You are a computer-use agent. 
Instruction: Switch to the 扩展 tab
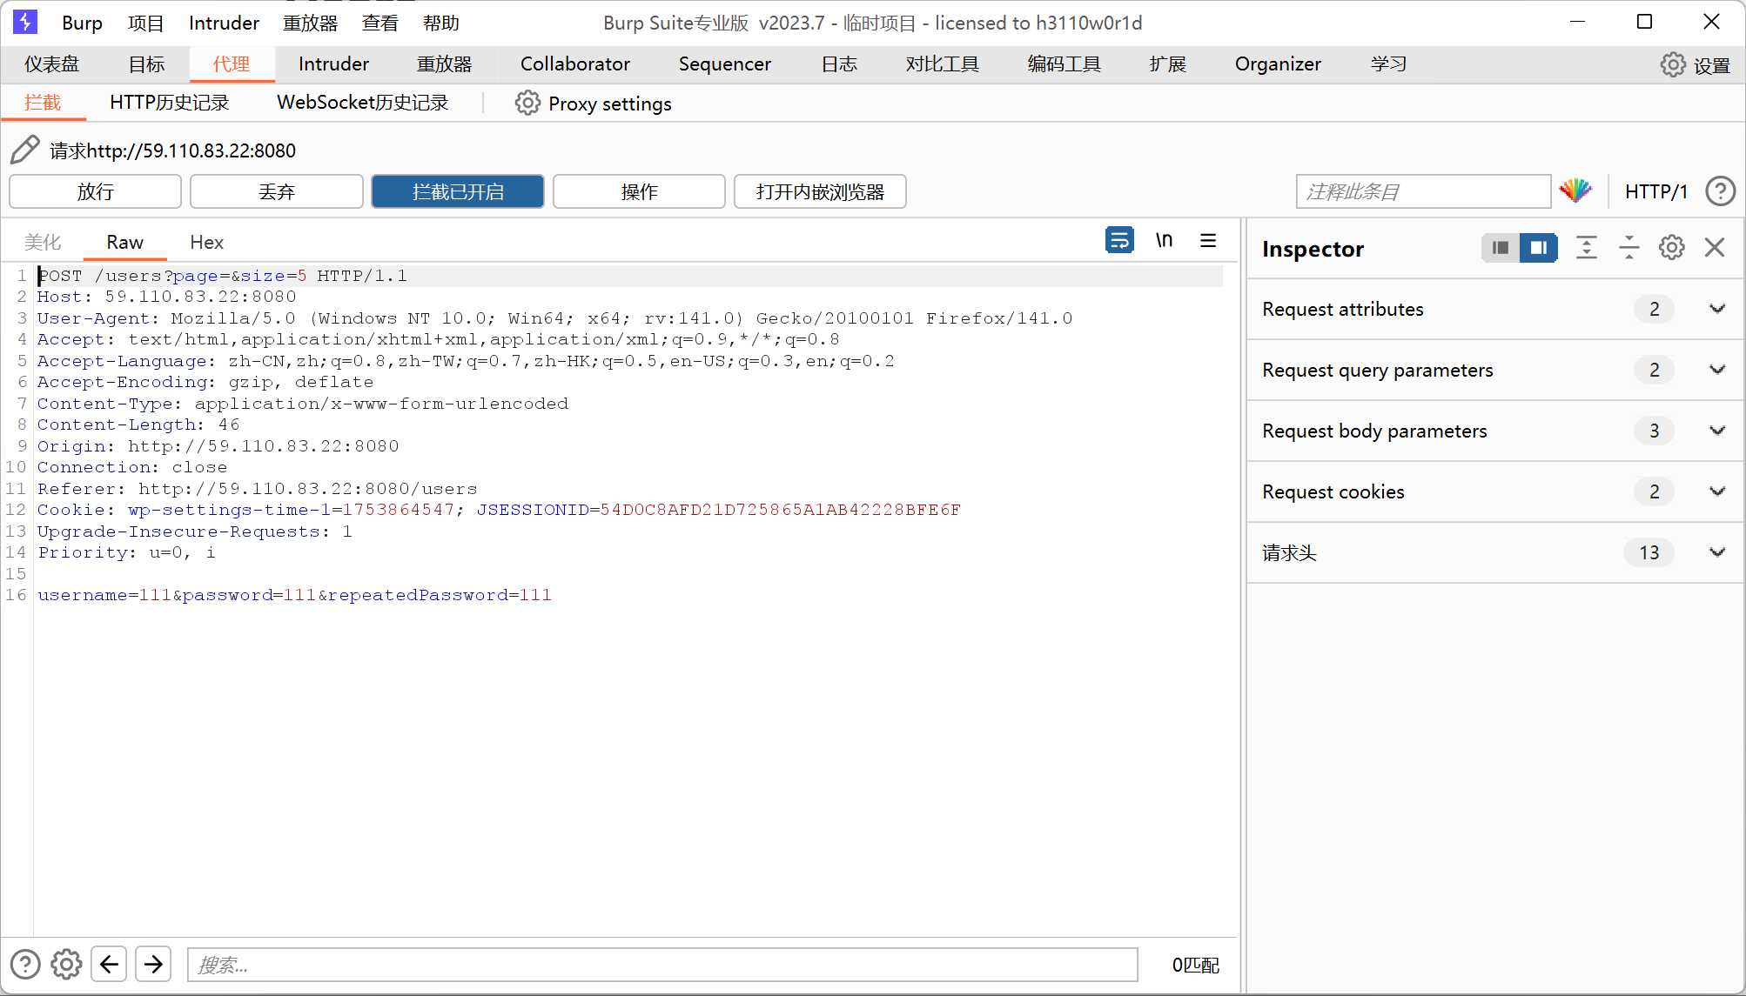1167,64
